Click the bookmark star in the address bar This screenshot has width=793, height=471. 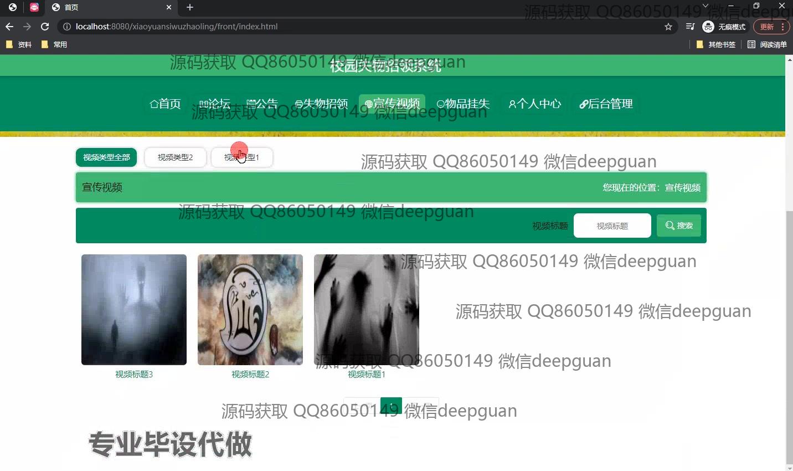[x=668, y=26]
